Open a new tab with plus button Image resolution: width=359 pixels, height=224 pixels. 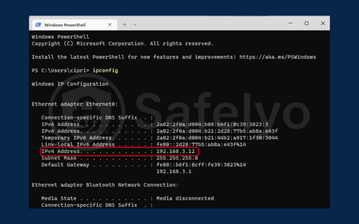[125, 25]
